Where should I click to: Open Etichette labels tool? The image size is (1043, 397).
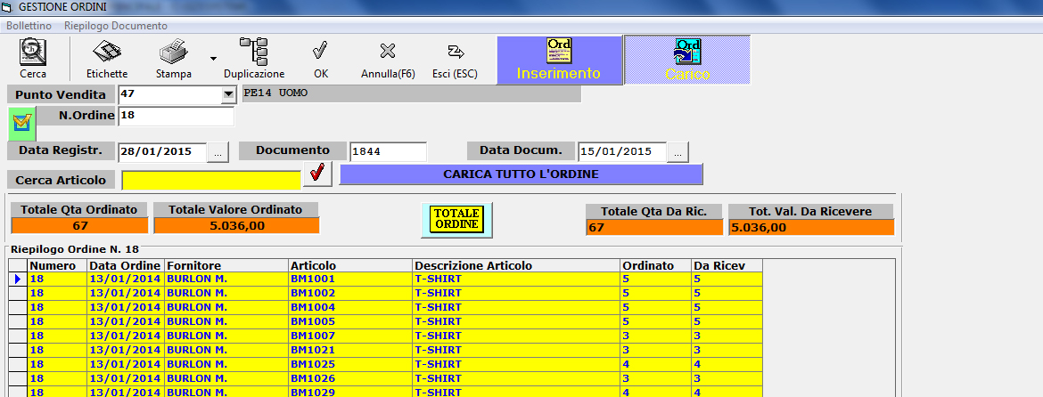[106, 52]
